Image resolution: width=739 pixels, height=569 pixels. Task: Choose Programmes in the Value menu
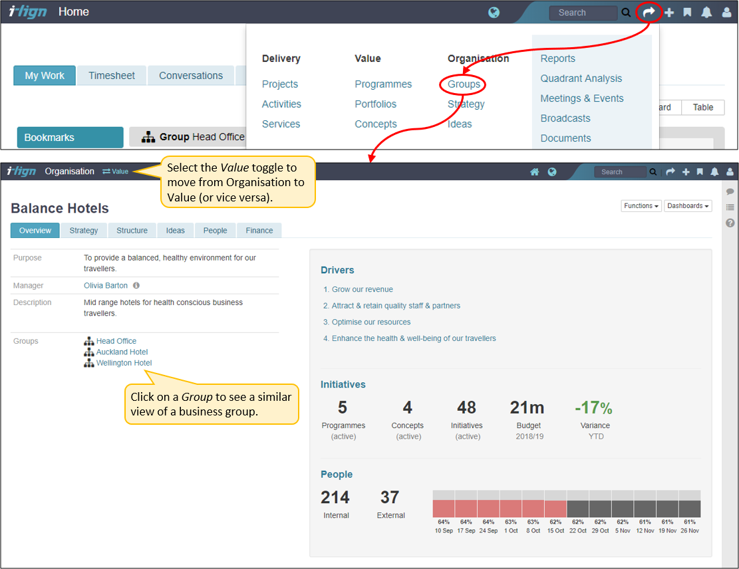point(383,84)
